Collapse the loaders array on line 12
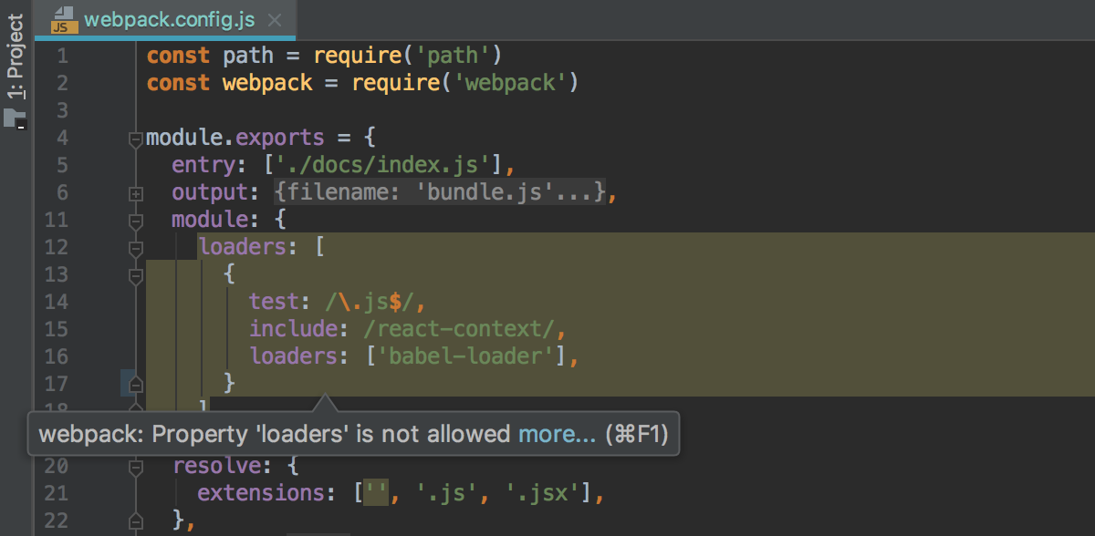Image resolution: width=1095 pixels, height=536 pixels. coord(136,248)
